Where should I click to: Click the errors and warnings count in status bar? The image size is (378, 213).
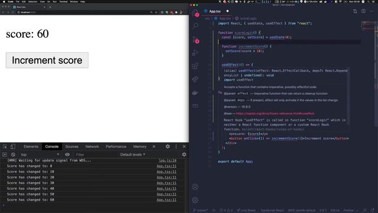tap(226, 211)
